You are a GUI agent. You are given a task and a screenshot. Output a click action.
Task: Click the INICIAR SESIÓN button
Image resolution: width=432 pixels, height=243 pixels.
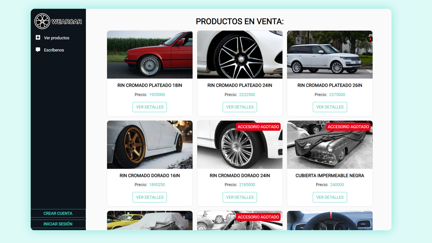(58, 224)
